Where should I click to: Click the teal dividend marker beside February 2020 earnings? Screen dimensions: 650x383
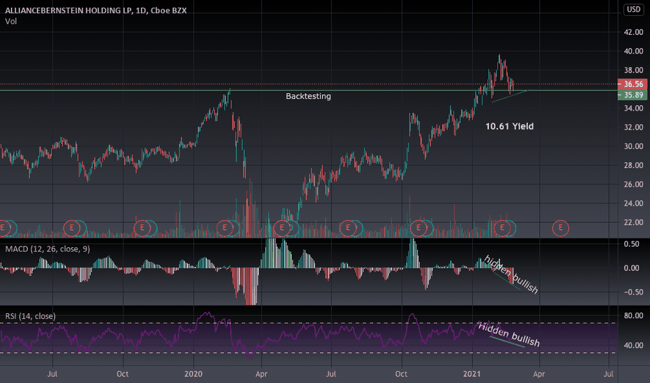(x=236, y=228)
